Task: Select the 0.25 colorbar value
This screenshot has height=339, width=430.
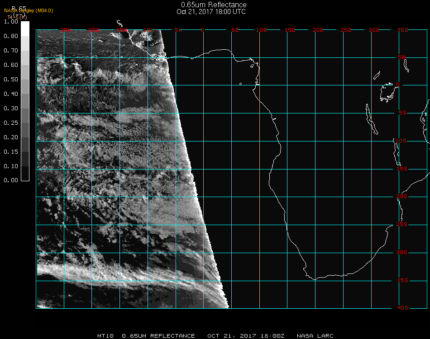Action: click(x=11, y=122)
